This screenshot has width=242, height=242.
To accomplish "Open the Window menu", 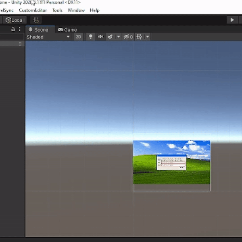I will 76,10.
